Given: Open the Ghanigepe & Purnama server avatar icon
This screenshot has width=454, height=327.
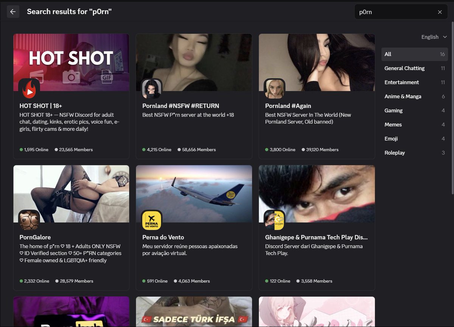Looking at the screenshot, I should [275, 220].
